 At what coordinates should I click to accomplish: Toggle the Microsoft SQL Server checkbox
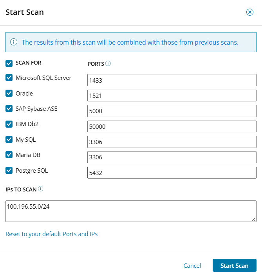[x=9, y=78]
